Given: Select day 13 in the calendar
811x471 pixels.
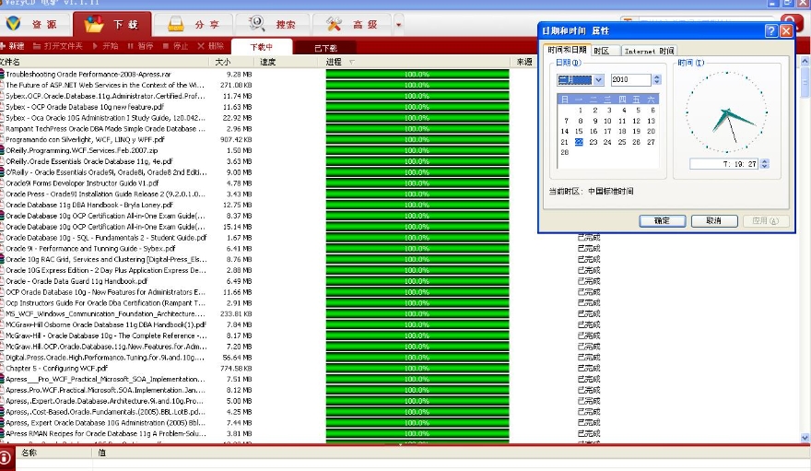Looking at the screenshot, I should click(652, 121).
